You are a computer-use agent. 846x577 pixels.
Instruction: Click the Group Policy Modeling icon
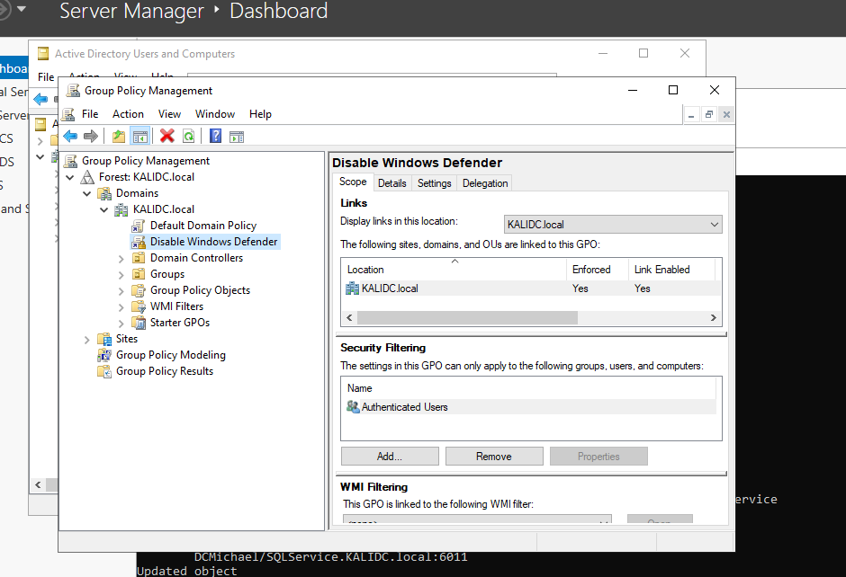[104, 355]
